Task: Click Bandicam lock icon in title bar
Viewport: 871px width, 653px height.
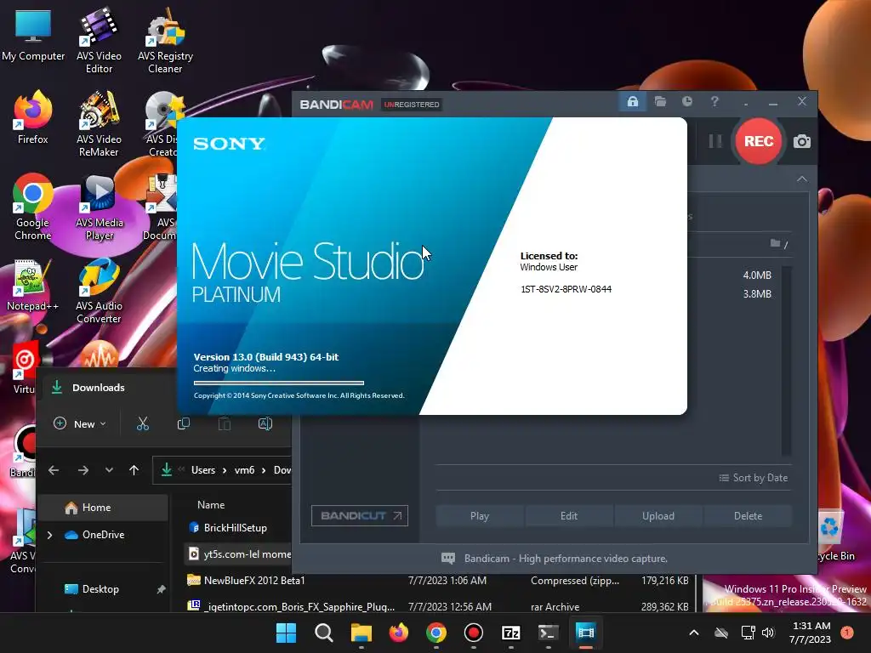Action: point(633,102)
